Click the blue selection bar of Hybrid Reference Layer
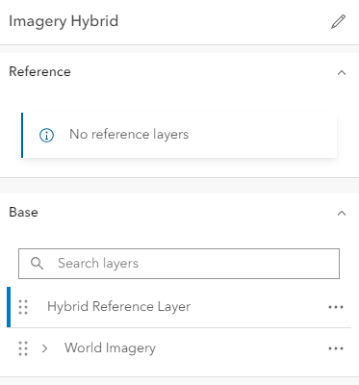Image resolution: width=359 pixels, height=385 pixels. tap(9, 307)
